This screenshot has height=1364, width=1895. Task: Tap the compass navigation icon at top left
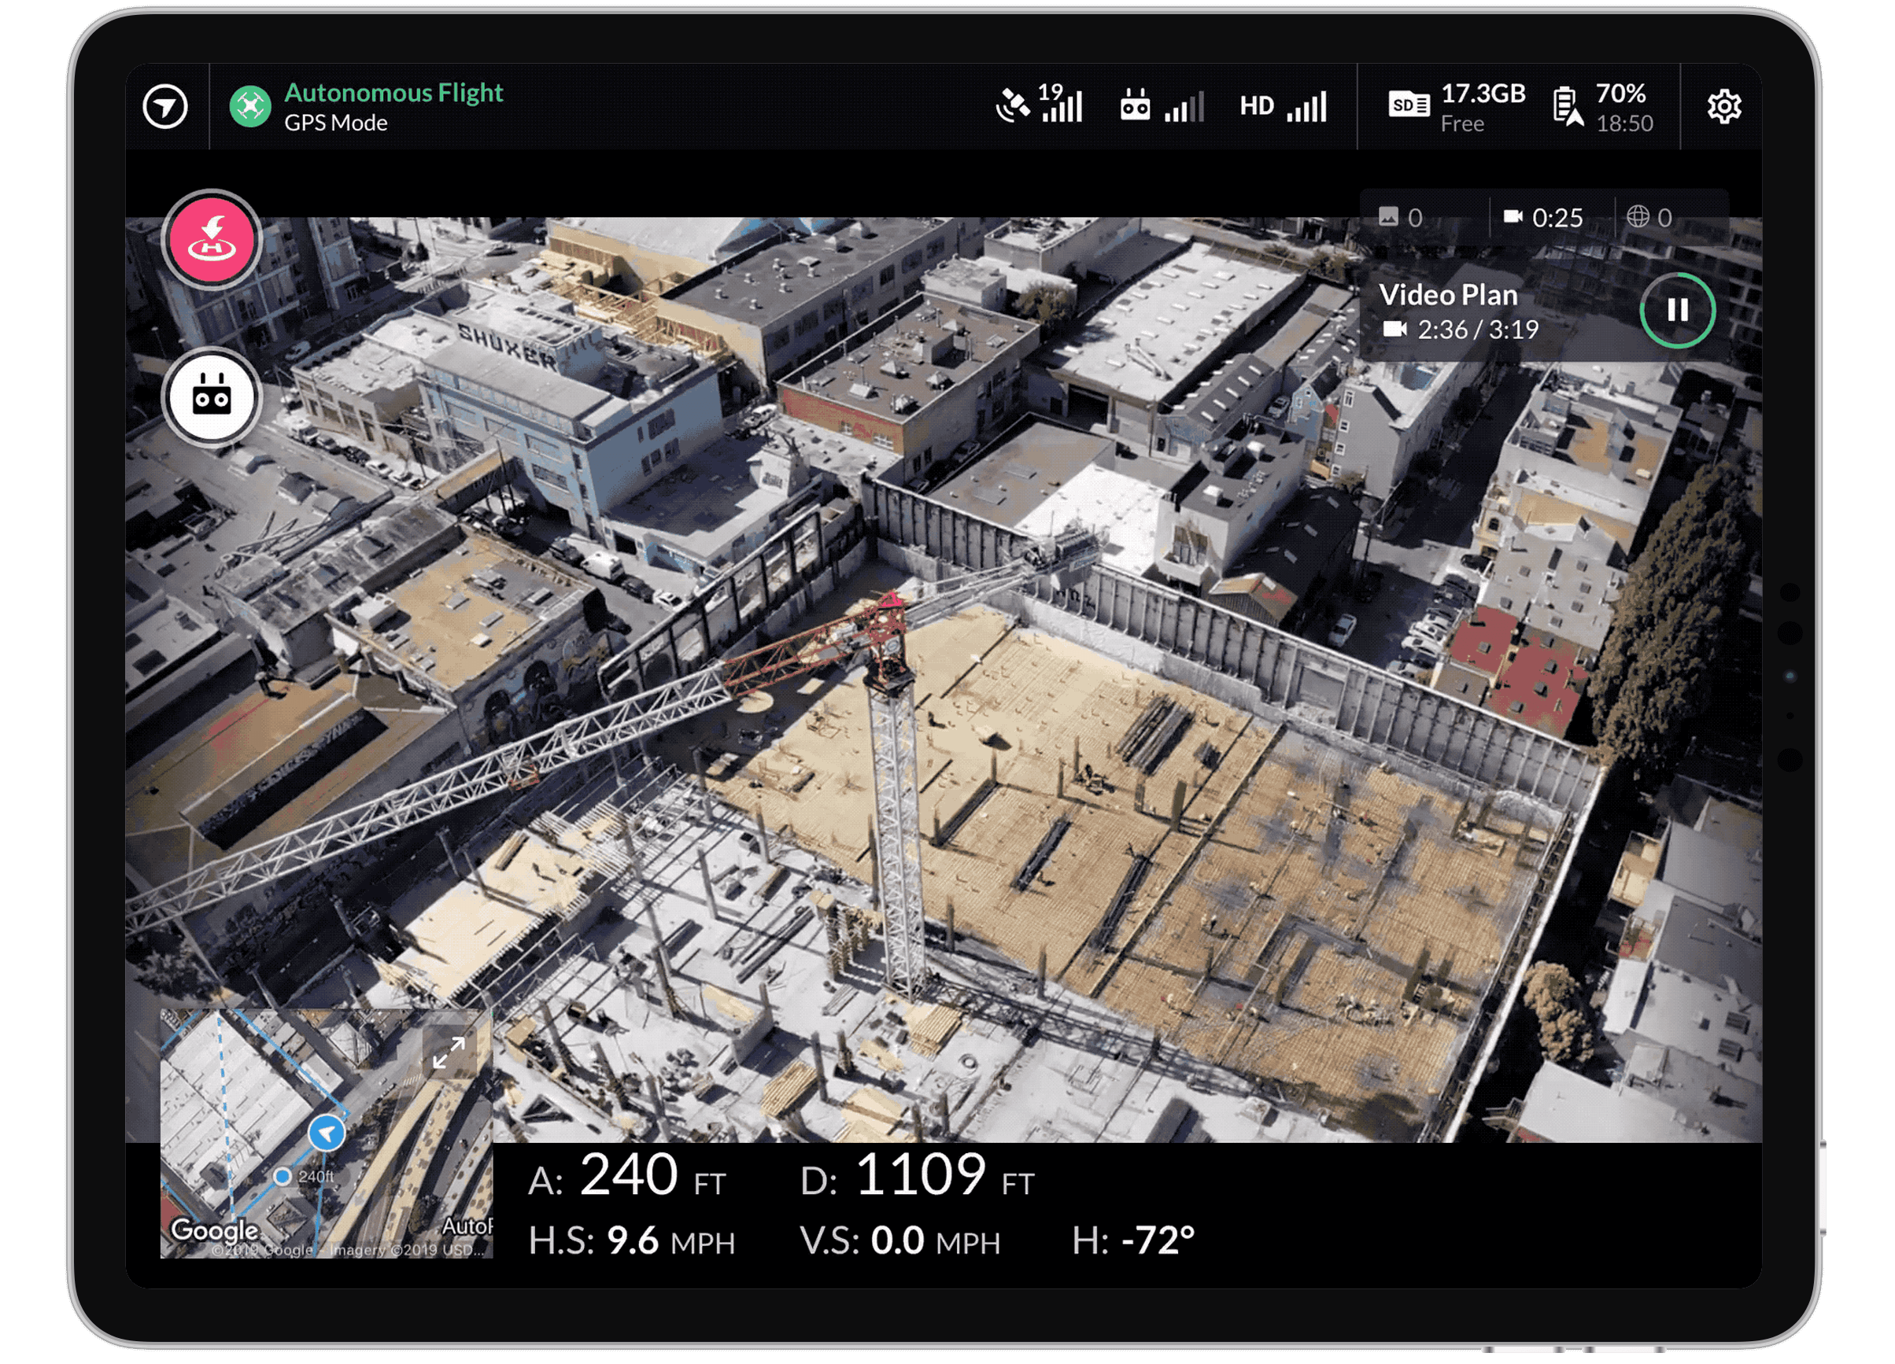click(165, 107)
